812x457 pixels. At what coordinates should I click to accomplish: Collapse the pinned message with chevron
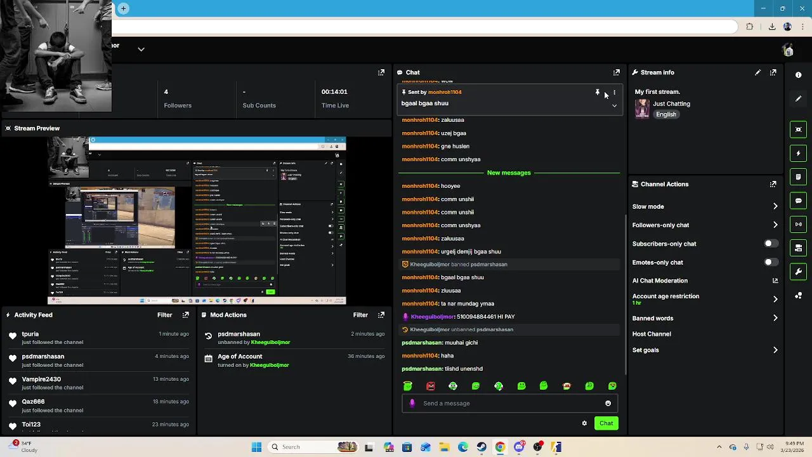(614, 105)
